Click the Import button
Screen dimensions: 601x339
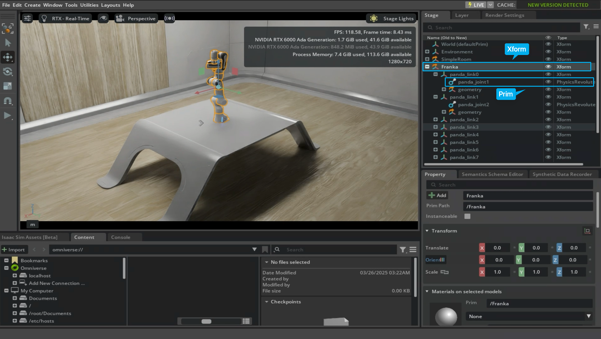pos(14,249)
